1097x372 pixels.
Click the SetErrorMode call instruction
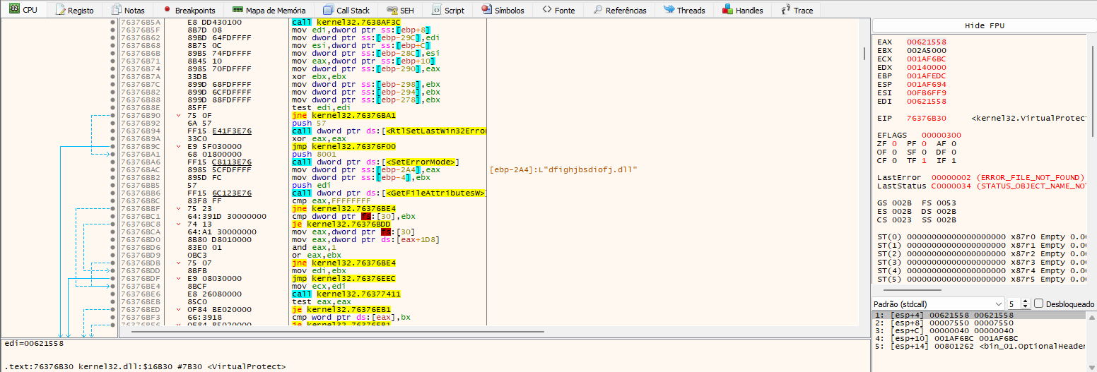(x=375, y=162)
